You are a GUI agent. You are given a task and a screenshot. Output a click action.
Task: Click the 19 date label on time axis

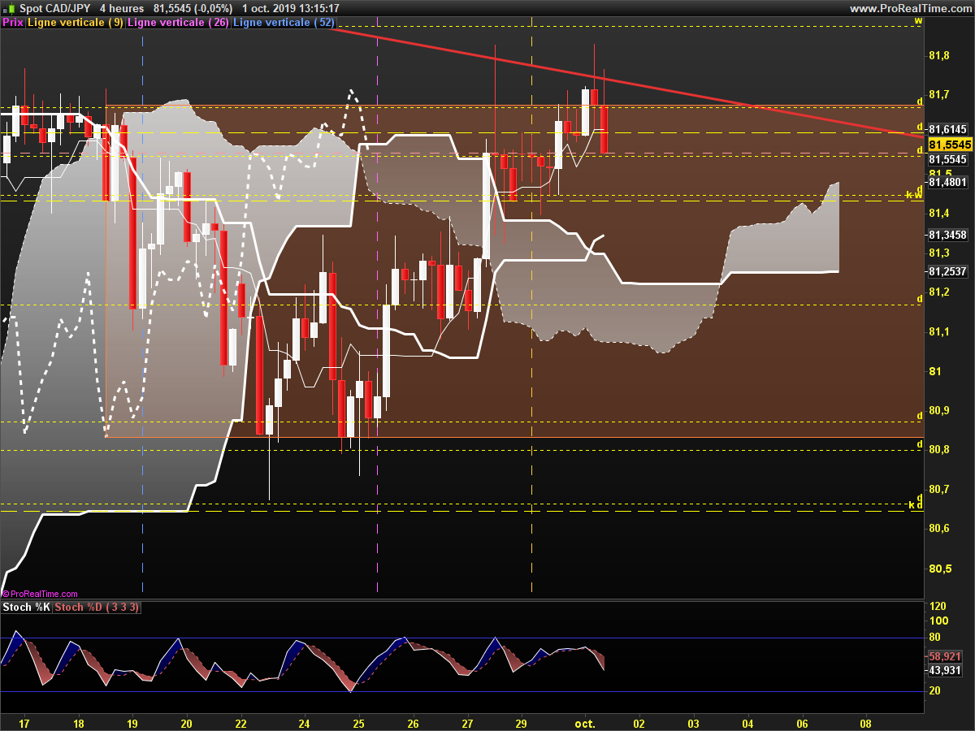(x=132, y=723)
